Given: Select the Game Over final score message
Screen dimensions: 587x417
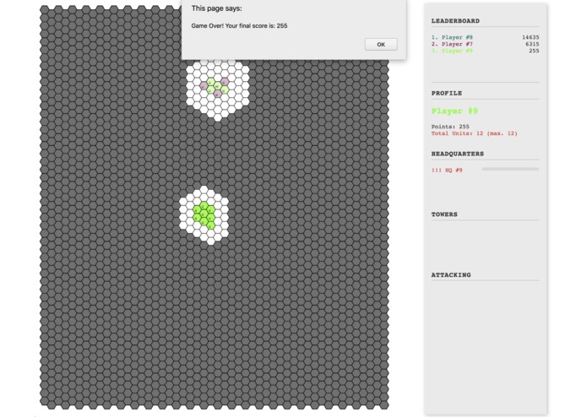Looking at the screenshot, I should [239, 26].
